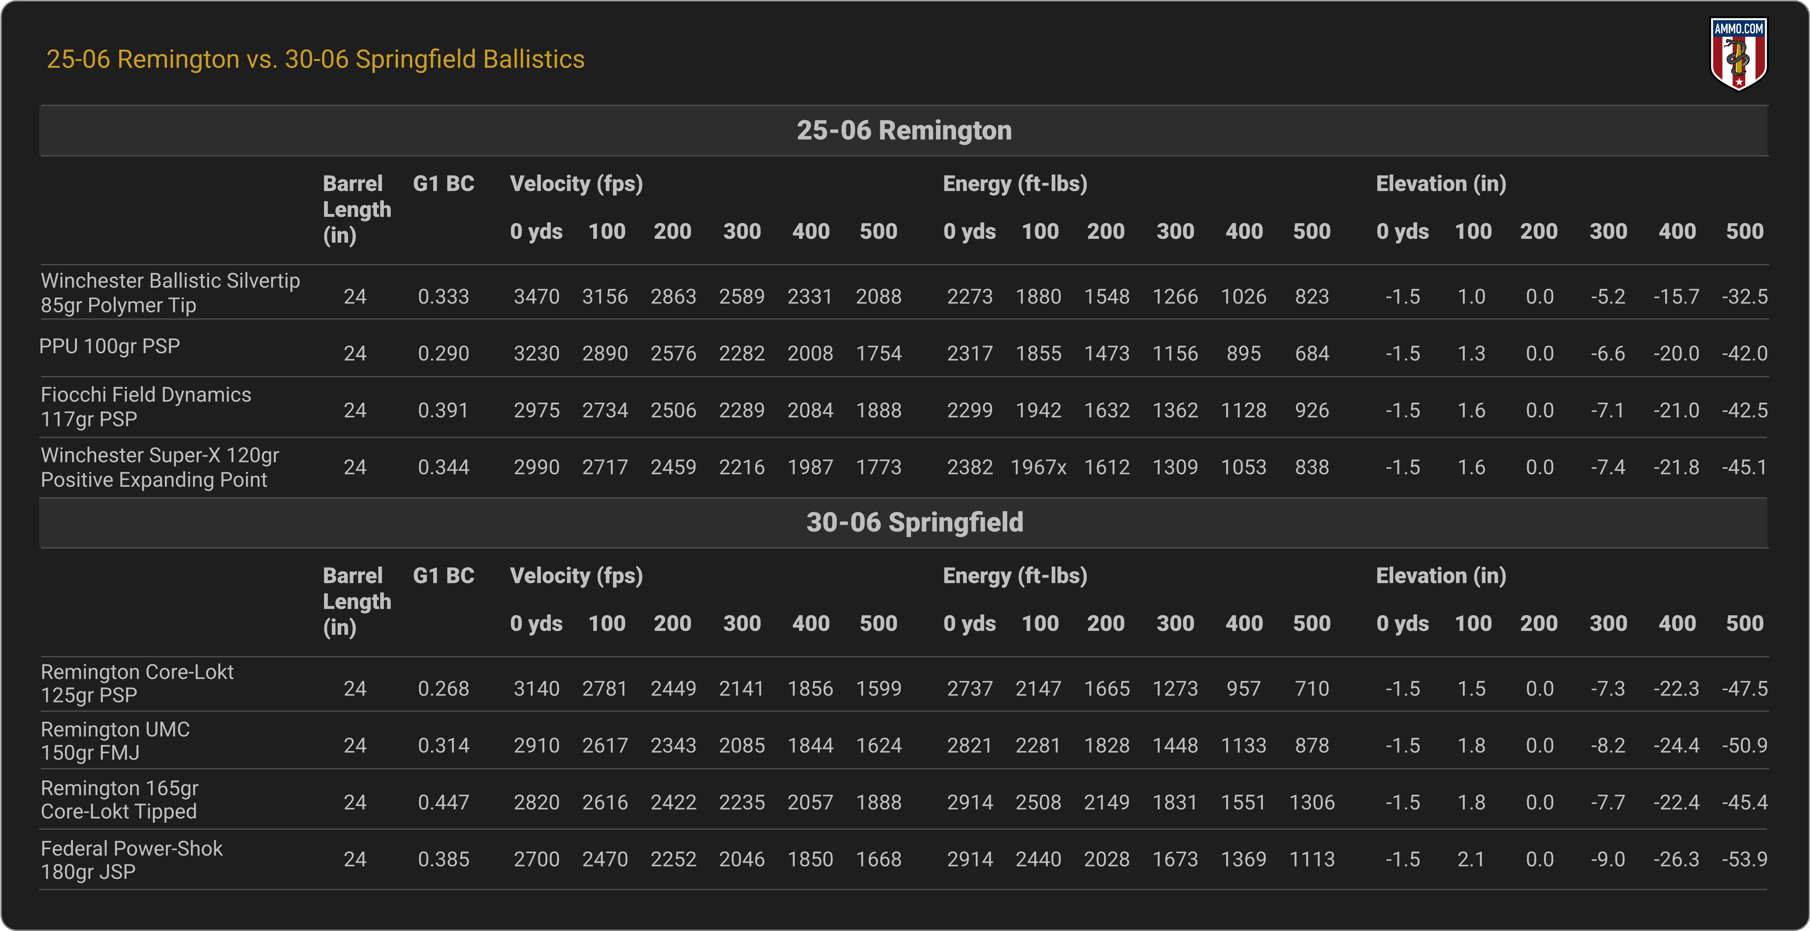Click elevation value -15.7

click(1677, 297)
